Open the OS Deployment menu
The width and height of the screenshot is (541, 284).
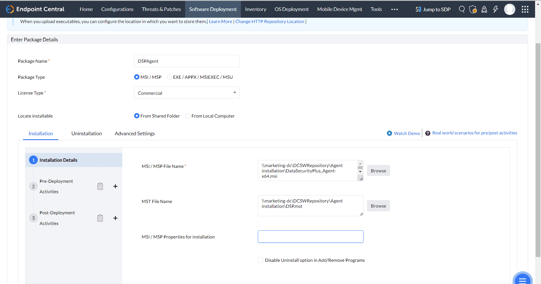[x=292, y=9]
